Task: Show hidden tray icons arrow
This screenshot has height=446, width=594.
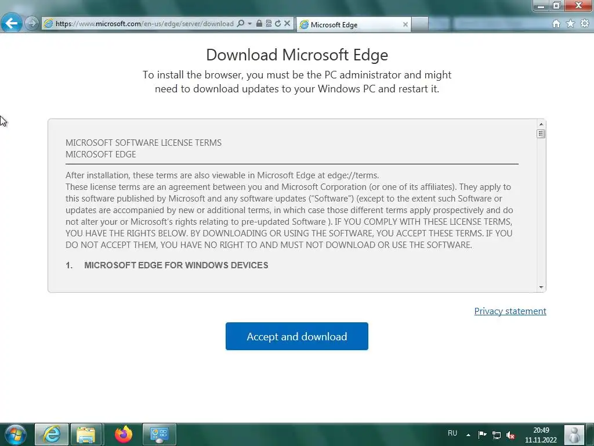Action: point(468,435)
